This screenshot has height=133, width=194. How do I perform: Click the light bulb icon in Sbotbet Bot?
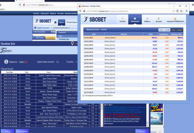coord(72,43)
